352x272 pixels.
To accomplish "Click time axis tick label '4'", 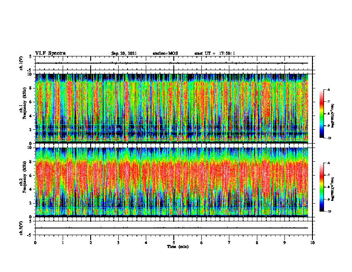I will pyautogui.click(x=146, y=243).
